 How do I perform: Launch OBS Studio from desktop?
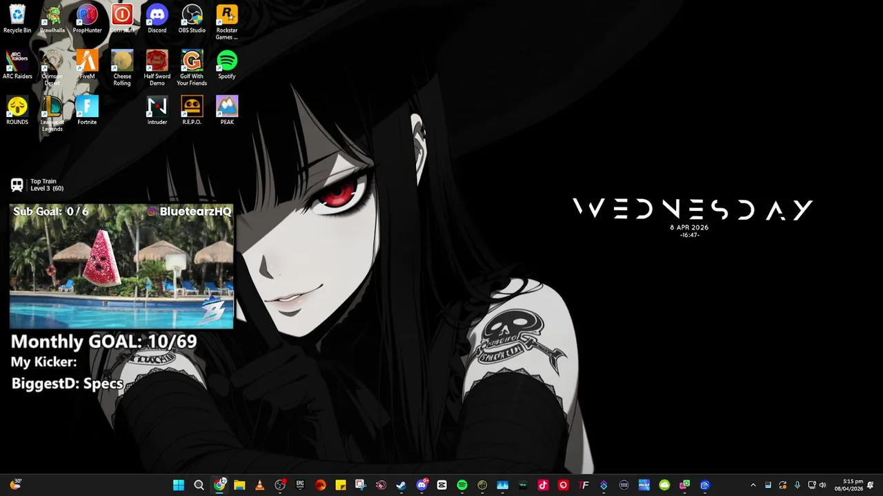point(192,19)
